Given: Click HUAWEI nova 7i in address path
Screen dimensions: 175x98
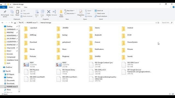Looking at the screenshot, I should tap(32, 23).
